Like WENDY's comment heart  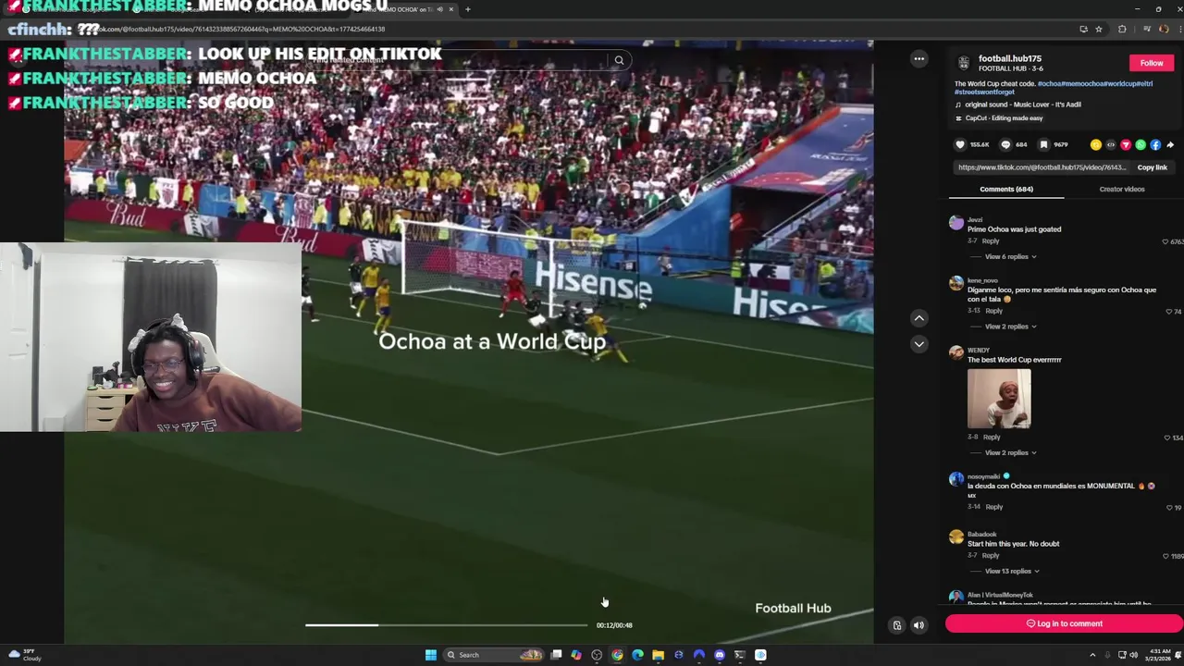pyautogui.click(x=1167, y=438)
